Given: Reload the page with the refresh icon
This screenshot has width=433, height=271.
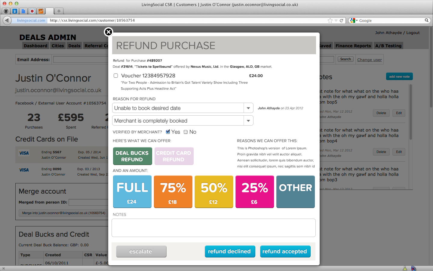Looking at the screenshot, I should click(341, 20).
